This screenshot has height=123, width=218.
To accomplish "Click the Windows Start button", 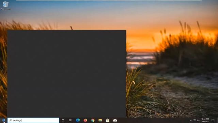I will click(x=4, y=120).
